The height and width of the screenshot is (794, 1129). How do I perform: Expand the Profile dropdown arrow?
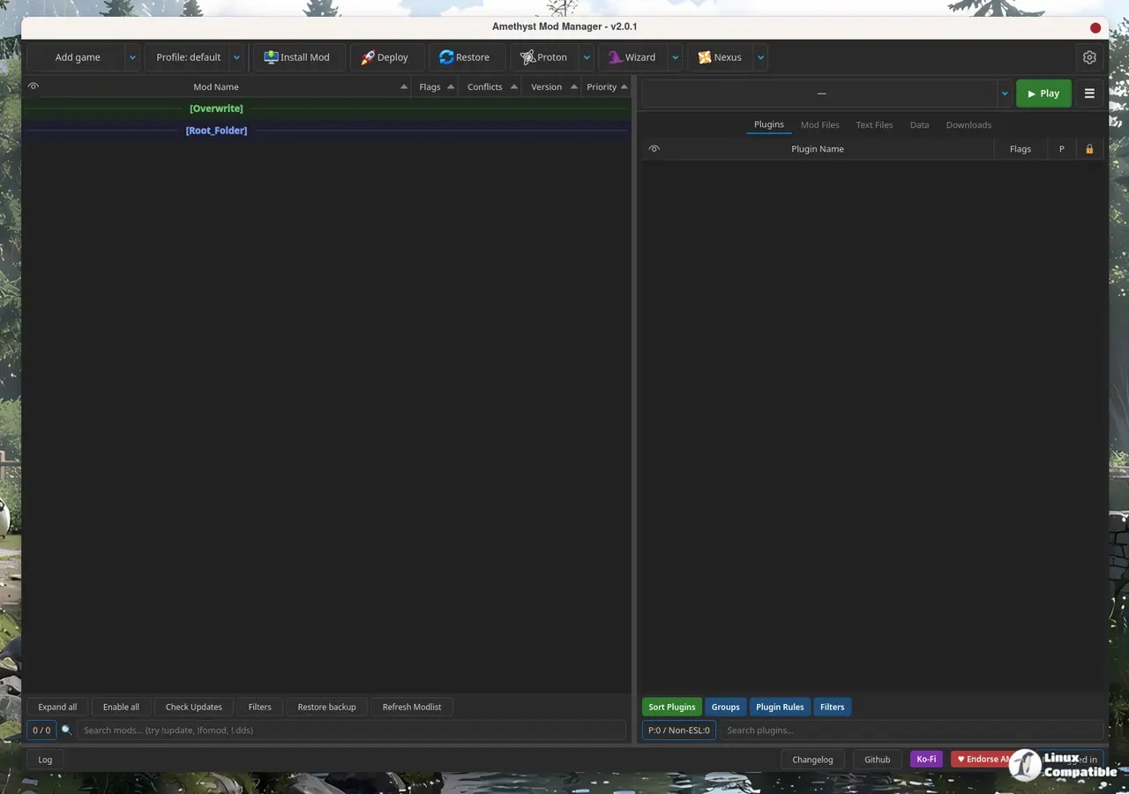(236, 57)
